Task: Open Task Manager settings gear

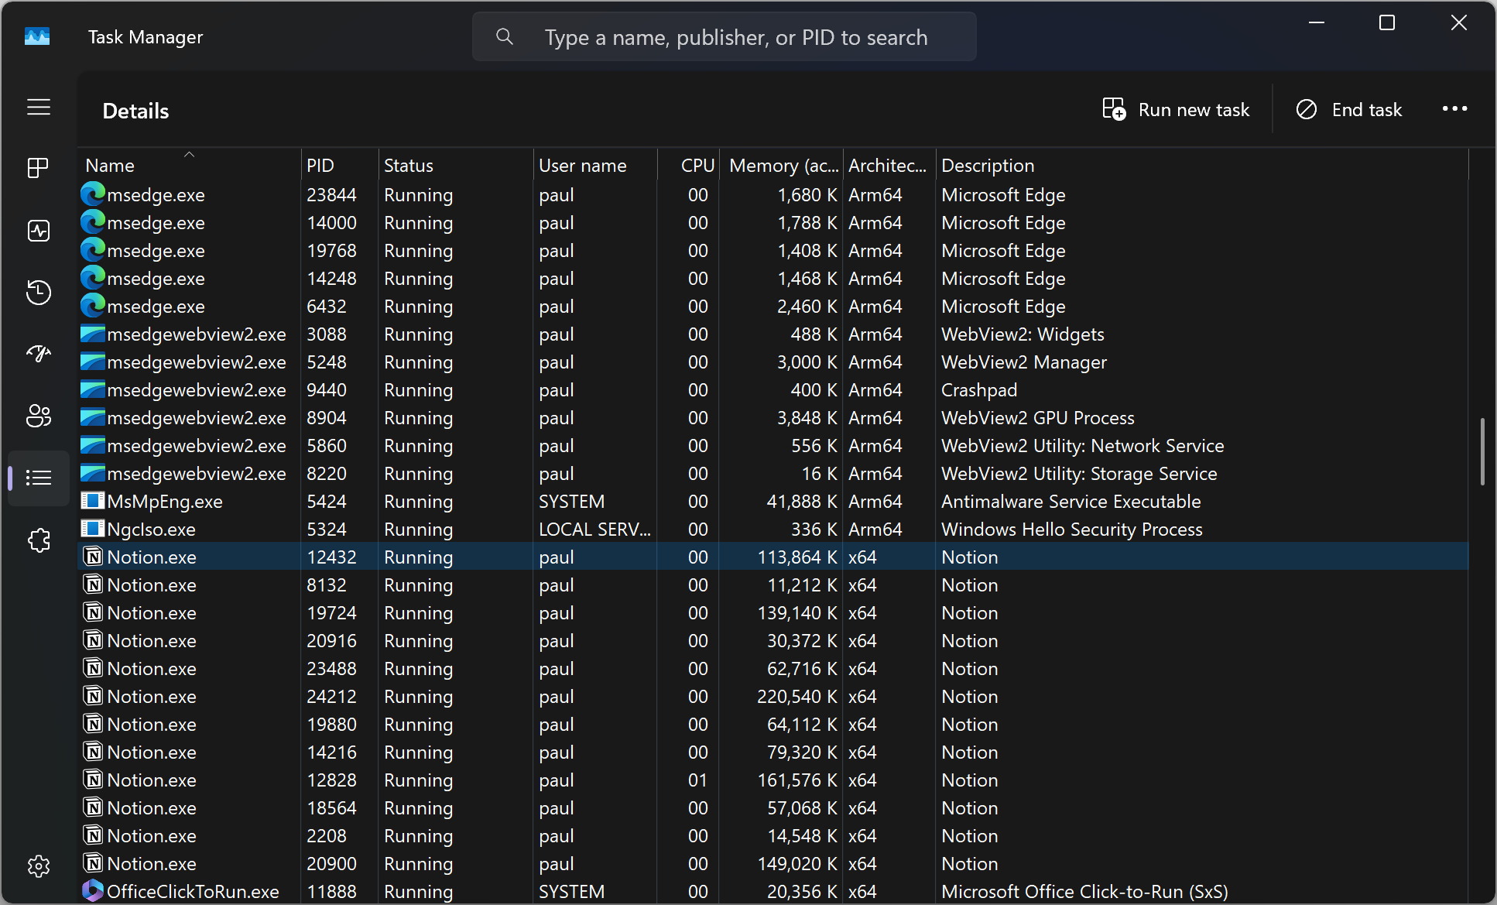Action: click(x=38, y=866)
